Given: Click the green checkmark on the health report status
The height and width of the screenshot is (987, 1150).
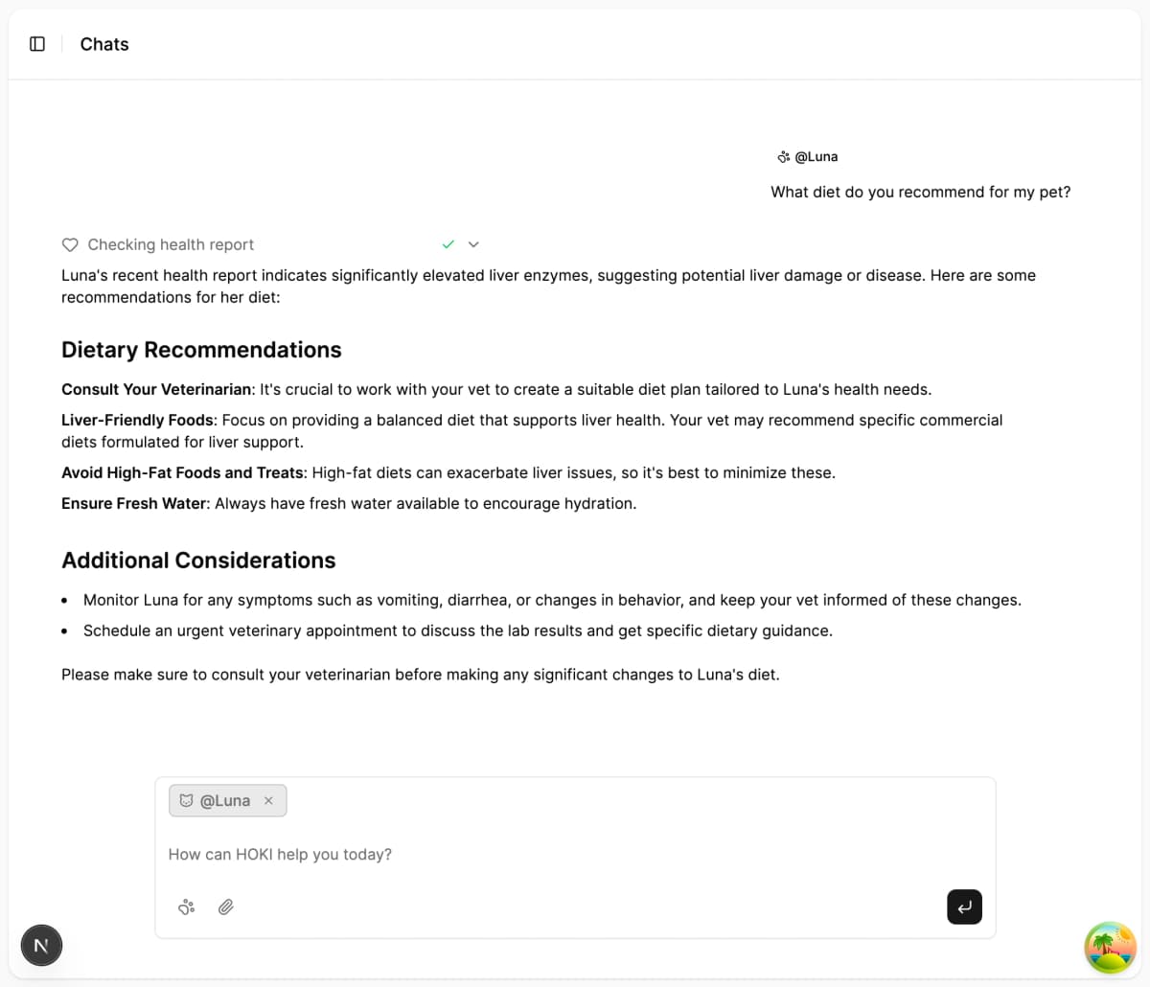Looking at the screenshot, I should [x=447, y=244].
